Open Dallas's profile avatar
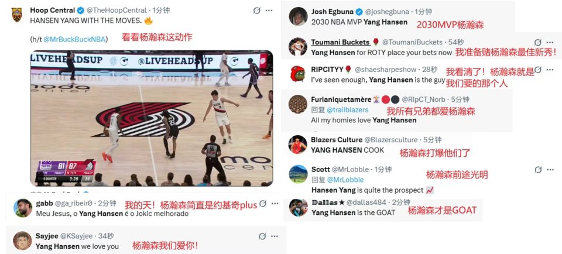 298,208
